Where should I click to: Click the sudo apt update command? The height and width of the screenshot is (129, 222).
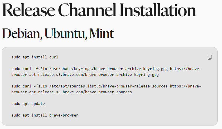[28, 104]
